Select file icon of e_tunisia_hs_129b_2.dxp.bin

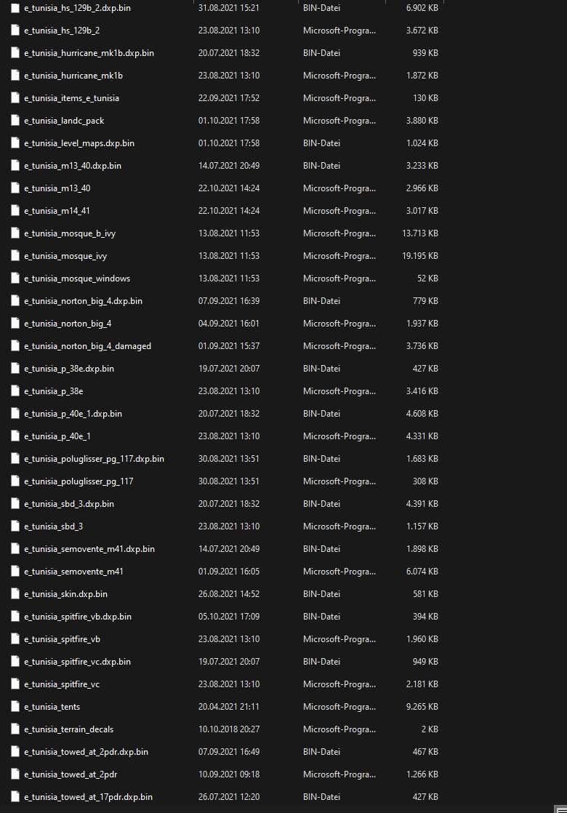point(15,8)
